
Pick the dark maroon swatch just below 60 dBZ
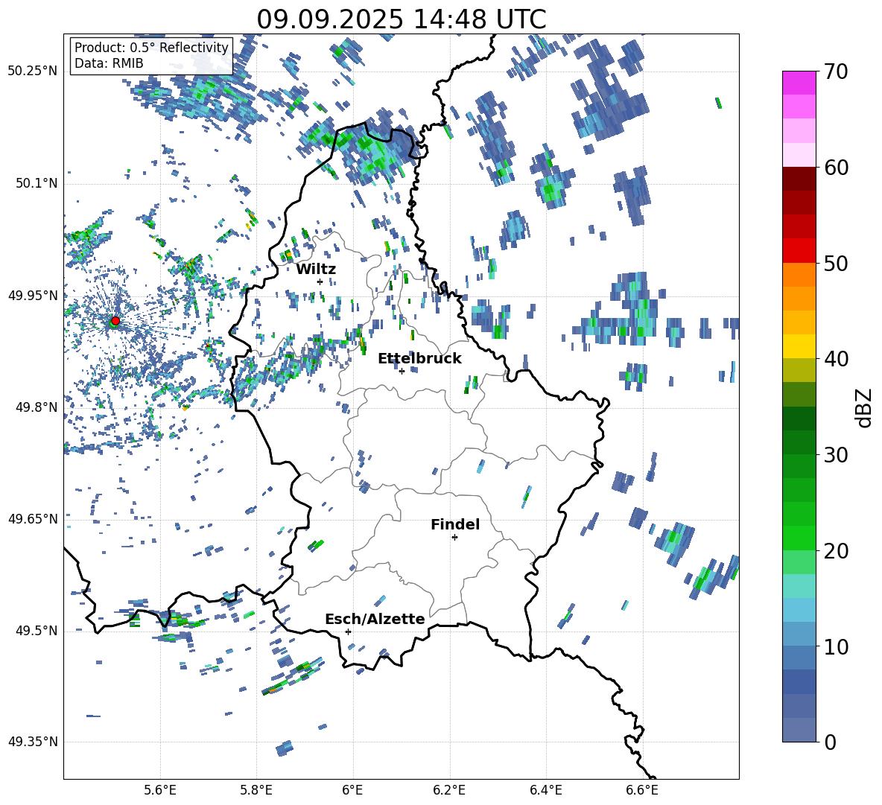click(x=799, y=179)
